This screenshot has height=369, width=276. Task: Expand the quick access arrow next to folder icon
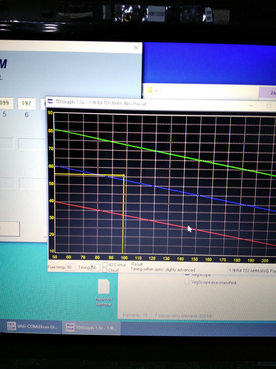156,90
